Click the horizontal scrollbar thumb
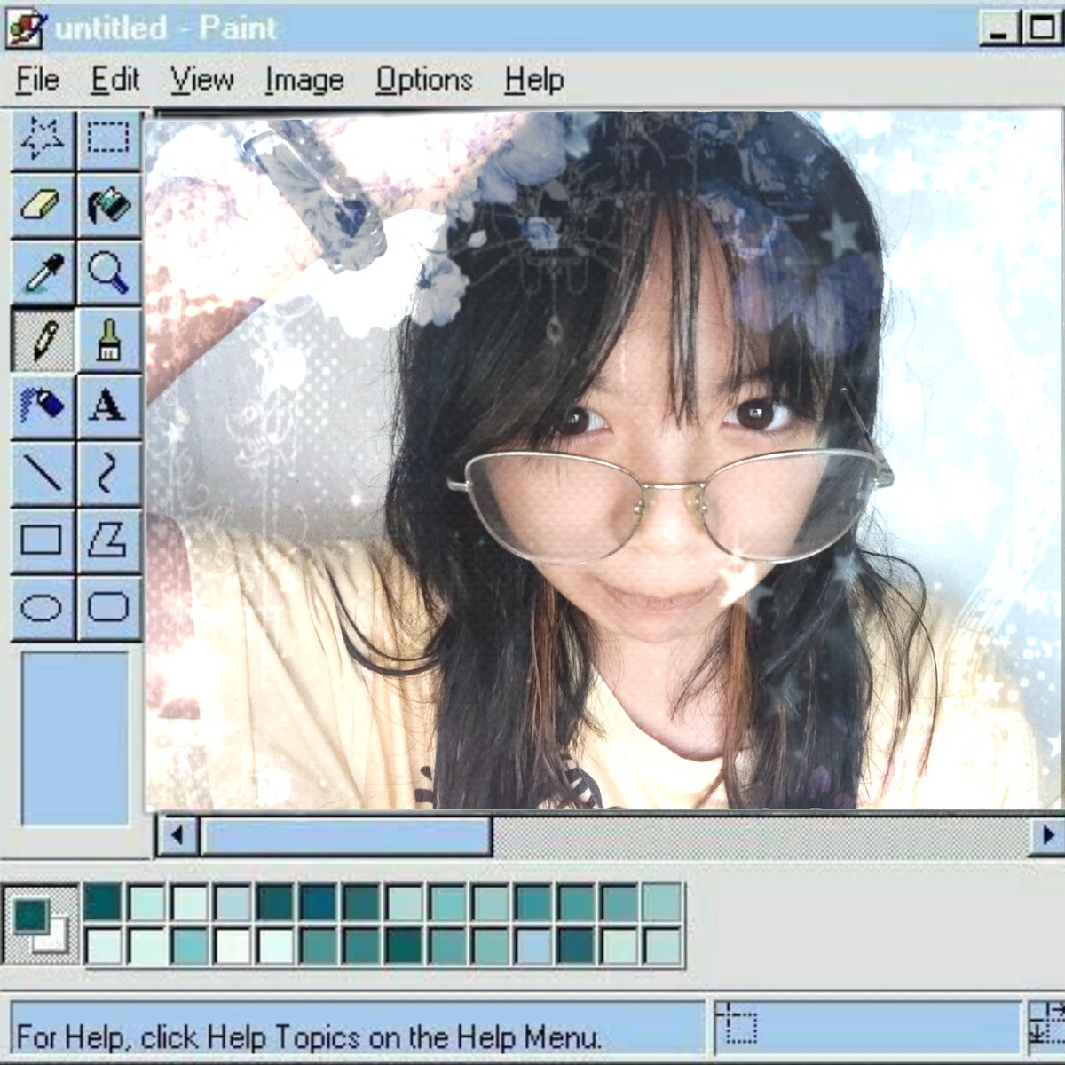 click(346, 835)
